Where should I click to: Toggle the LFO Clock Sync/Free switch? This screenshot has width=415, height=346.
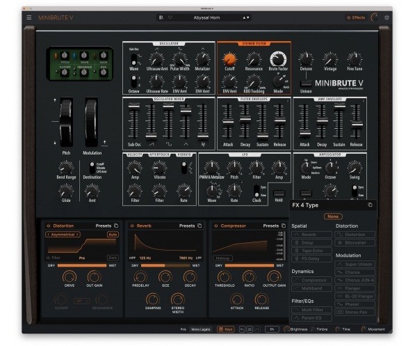pos(257,191)
